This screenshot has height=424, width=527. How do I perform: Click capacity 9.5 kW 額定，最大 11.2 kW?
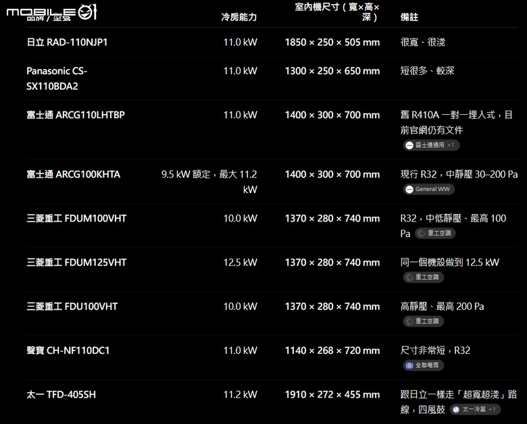(x=209, y=182)
